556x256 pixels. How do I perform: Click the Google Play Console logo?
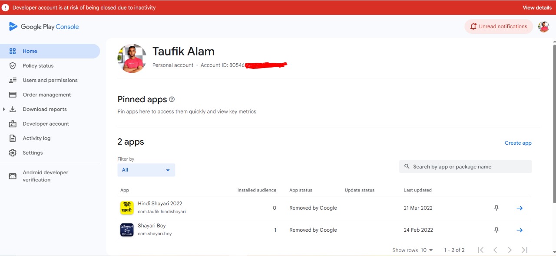(43, 27)
